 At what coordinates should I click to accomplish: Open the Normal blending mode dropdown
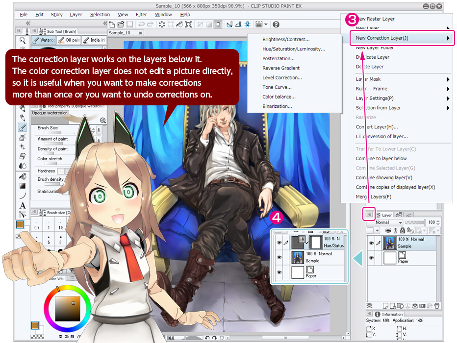[388, 222]
